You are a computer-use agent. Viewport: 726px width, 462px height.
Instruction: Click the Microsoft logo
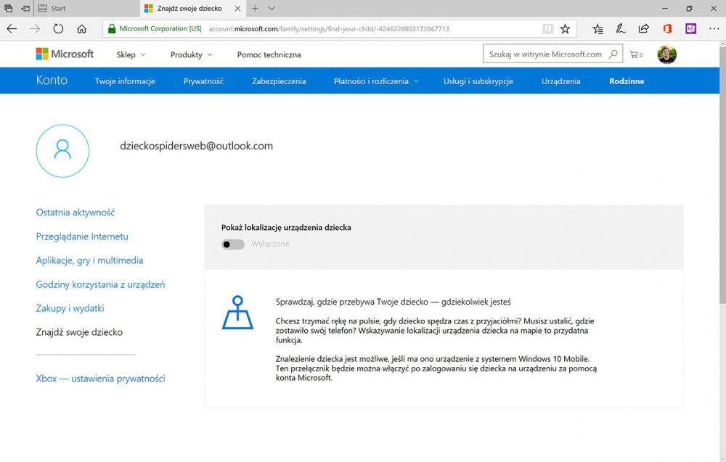pyautogui.click(x=65, y=54)
